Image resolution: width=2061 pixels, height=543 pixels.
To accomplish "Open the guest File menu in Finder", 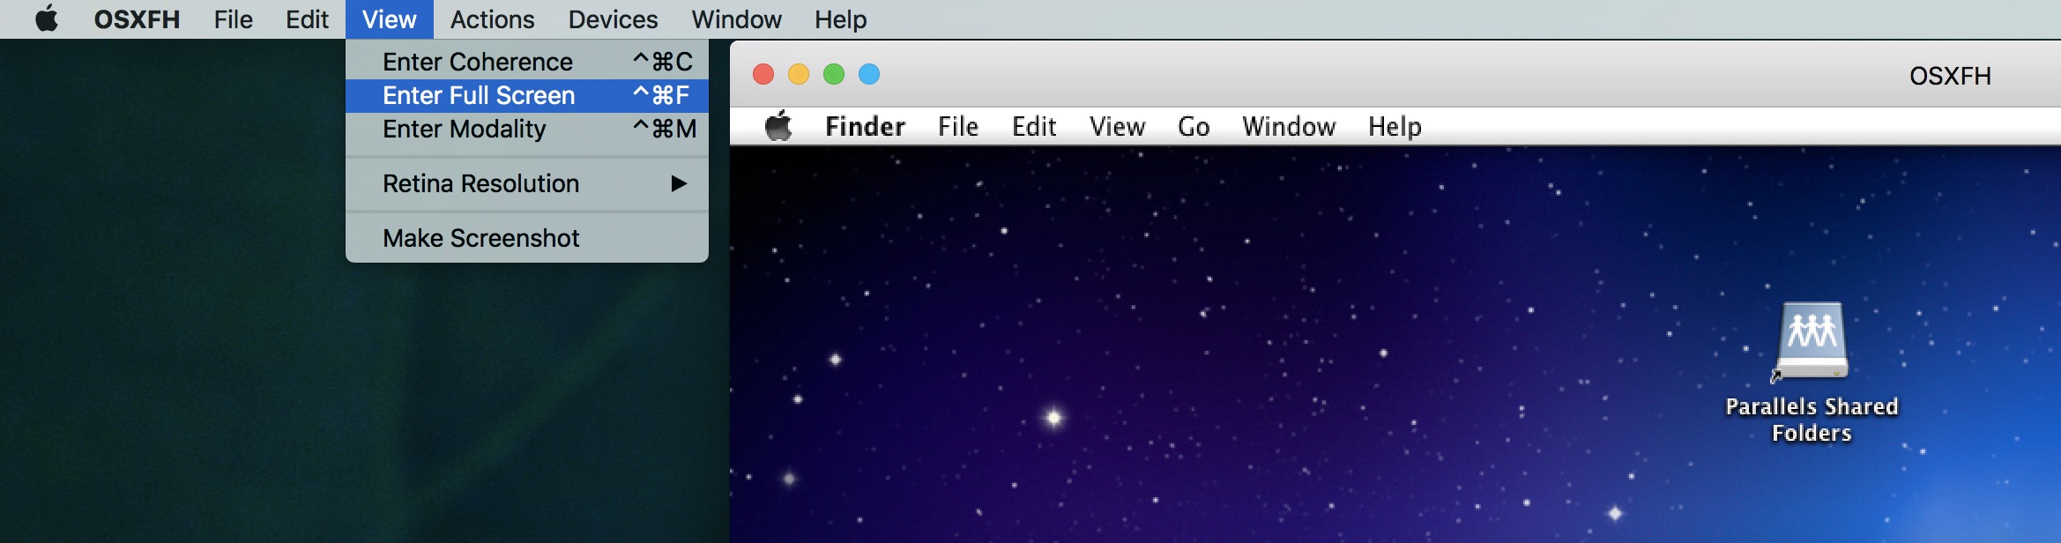I will click(x=958, y=127).
